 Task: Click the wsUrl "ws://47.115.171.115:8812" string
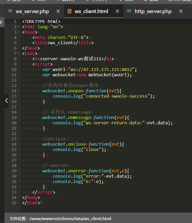pyautogui.click(x=101, y=69)
